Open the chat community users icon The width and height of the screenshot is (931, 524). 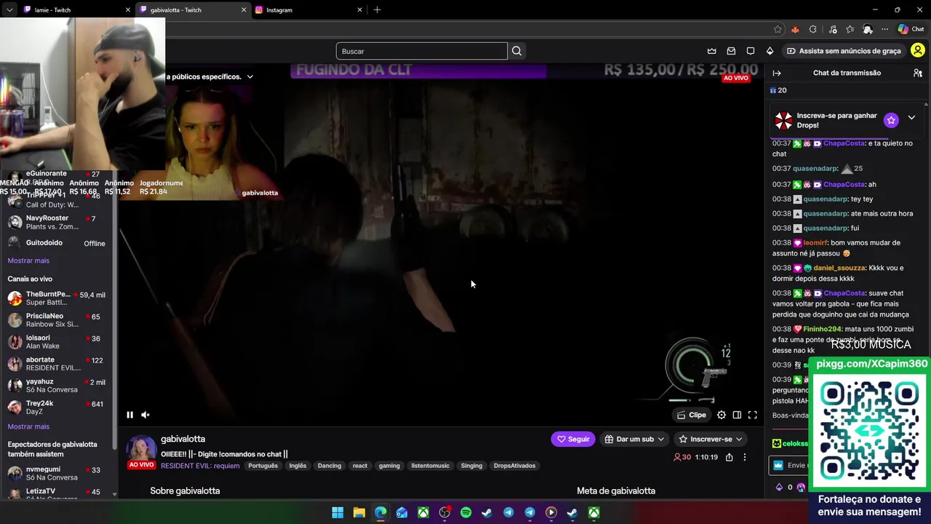(x=918, y=73)
